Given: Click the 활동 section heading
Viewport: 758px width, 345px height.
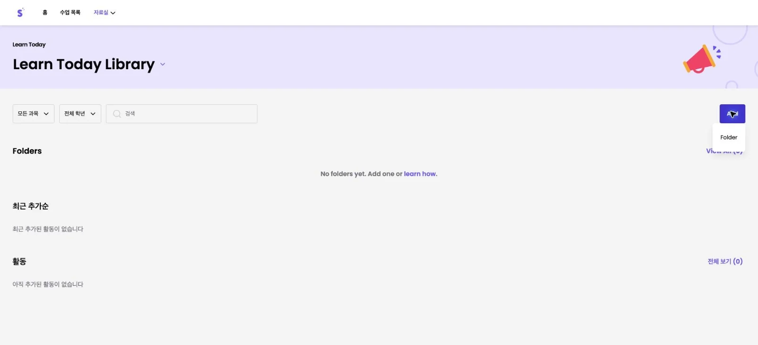Looking at the screenshot, I should point(19,262).
